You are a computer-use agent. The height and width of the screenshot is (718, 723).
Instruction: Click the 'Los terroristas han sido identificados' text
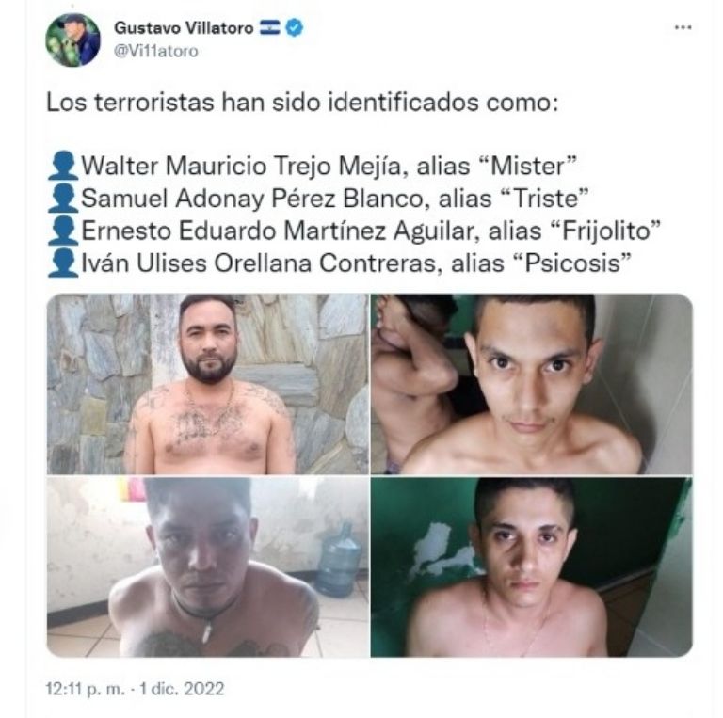tap(302, 103)
